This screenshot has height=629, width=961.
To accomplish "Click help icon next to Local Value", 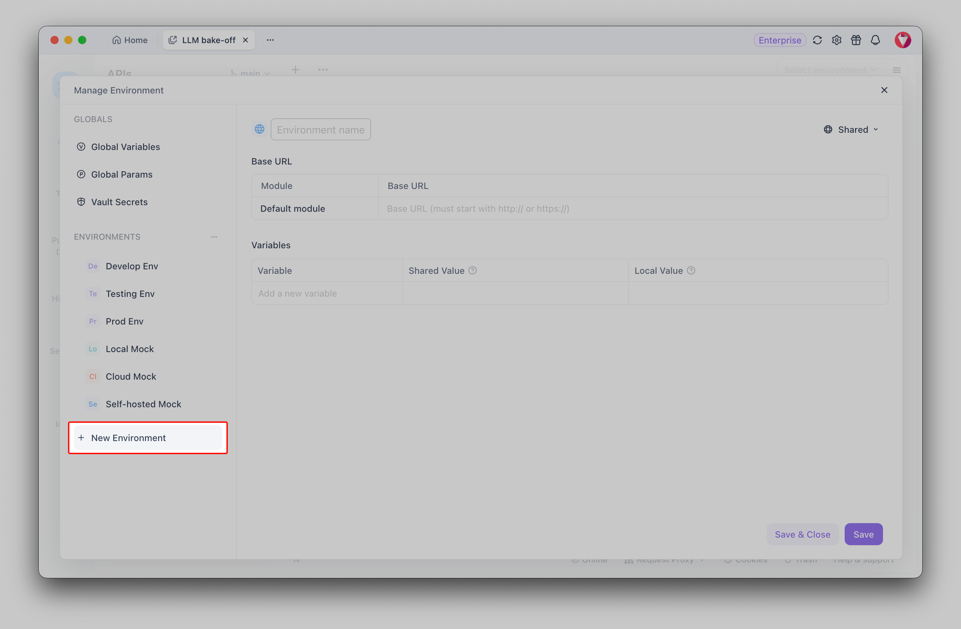I will coord(691,270).
